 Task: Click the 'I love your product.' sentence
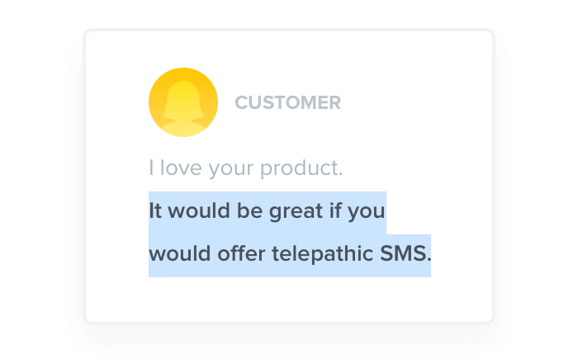(246, 168)
